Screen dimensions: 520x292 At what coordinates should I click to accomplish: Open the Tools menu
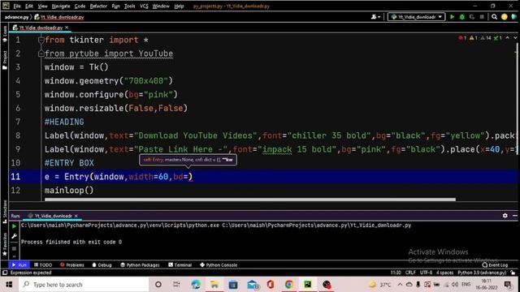click(x=130, y=6)
